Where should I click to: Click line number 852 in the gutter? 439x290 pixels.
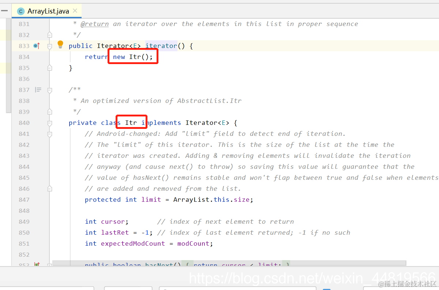pyautogui.click(x=24, y=254)
